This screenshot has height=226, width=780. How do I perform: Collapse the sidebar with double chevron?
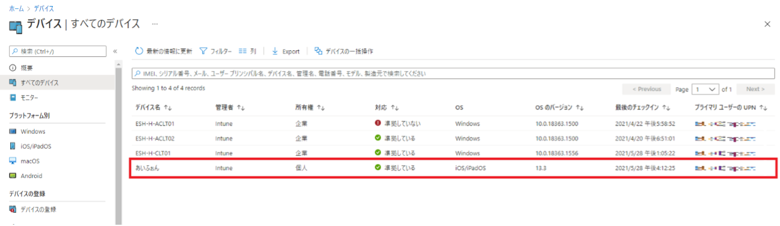(115, 51)
